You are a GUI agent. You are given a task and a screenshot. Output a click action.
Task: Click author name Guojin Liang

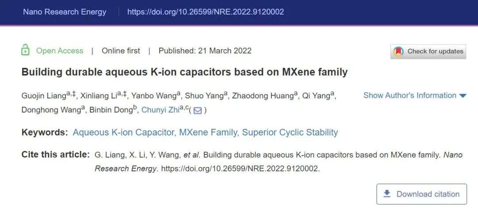(x=44, y=96)
